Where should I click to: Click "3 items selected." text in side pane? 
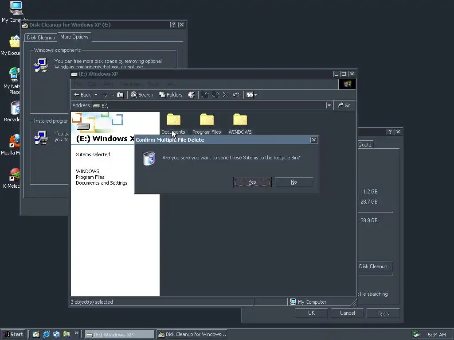click(x=94, y=155)
